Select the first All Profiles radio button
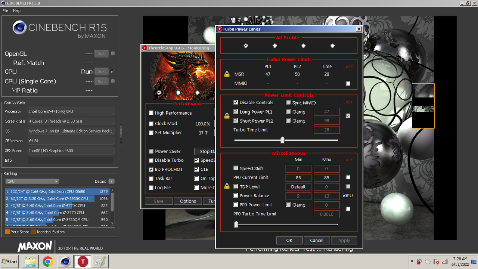Viewport: 478px width, 269px height. [x=246, y=46]
